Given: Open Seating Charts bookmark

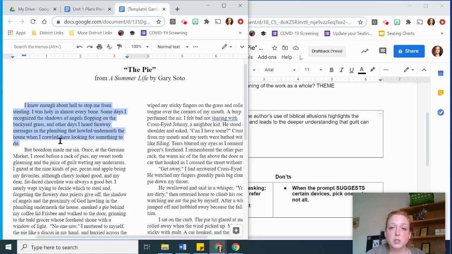Looking at the screenshot, I should pos(397,34).
